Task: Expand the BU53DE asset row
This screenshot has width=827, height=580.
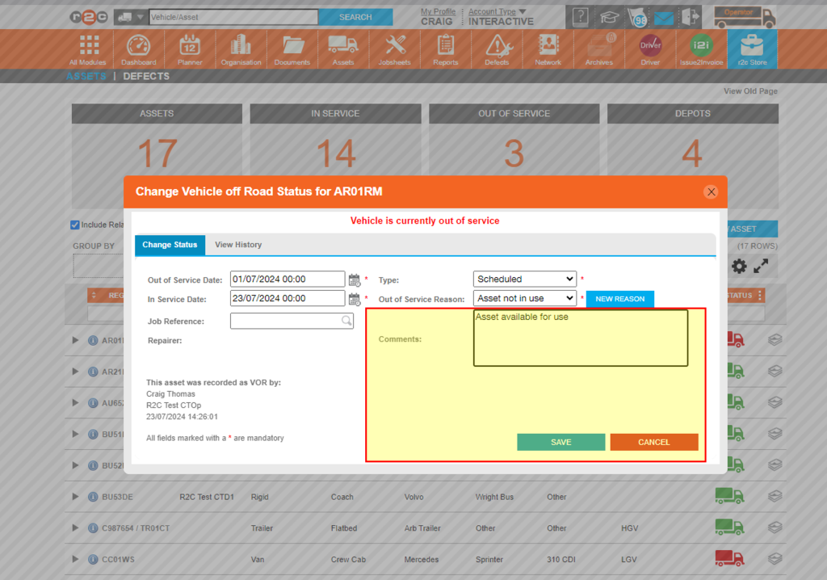Action: [75, 497]
